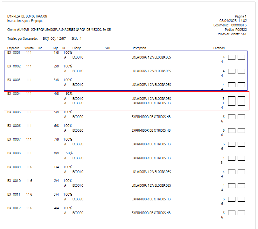Select the heading EMPRESA DE DEMOSTRACION
This screenshot has height=229, width=258.
click(x=27, y=16)
